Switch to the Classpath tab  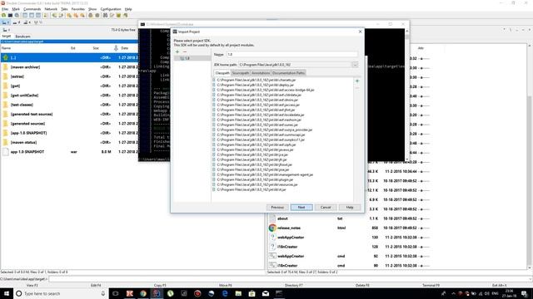(x=222, y=73)
